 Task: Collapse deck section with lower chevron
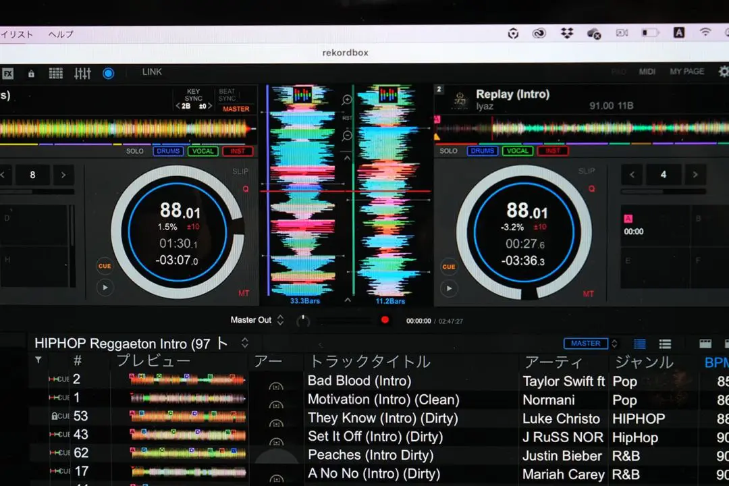pos(348,300)
